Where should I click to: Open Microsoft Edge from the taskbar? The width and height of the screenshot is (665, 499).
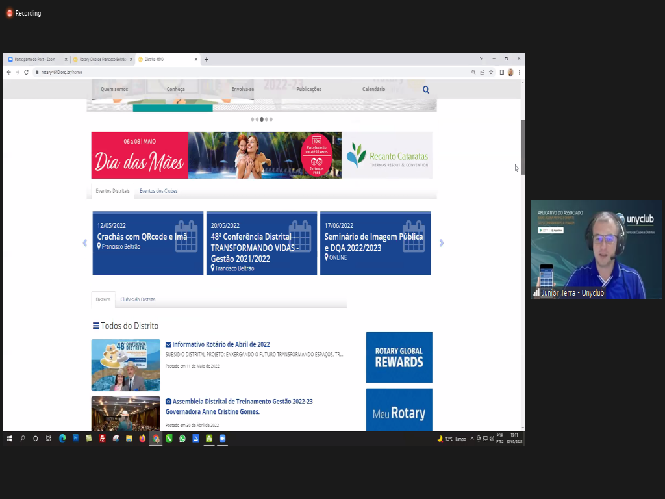click(x=63, y=439)
